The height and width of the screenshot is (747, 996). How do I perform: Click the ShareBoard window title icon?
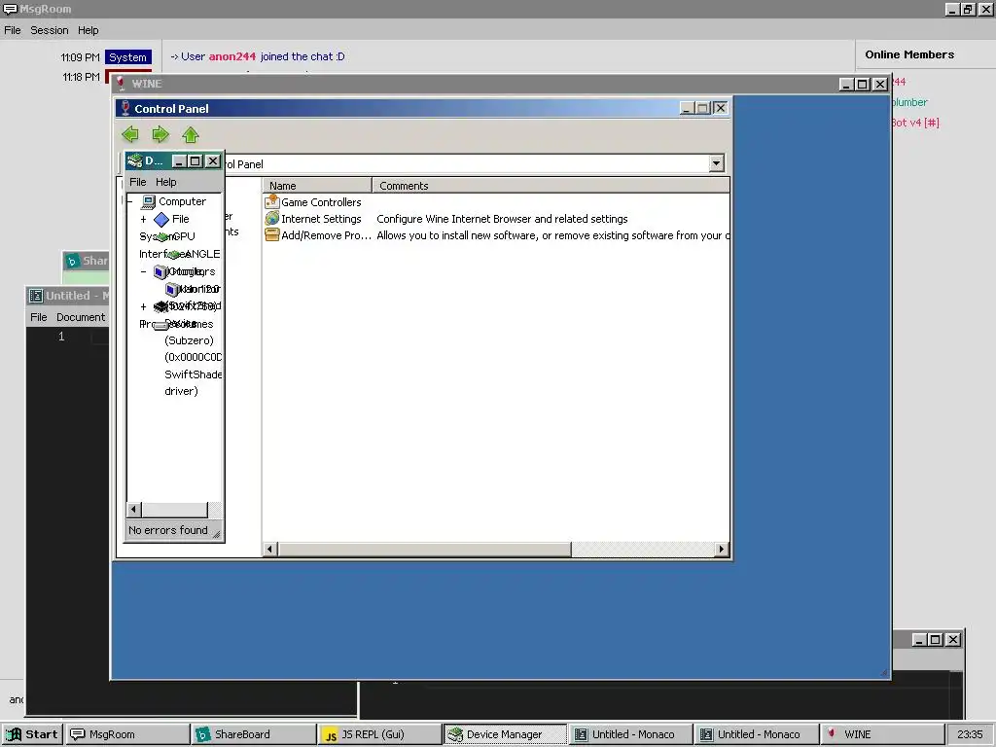pos(72,261)
